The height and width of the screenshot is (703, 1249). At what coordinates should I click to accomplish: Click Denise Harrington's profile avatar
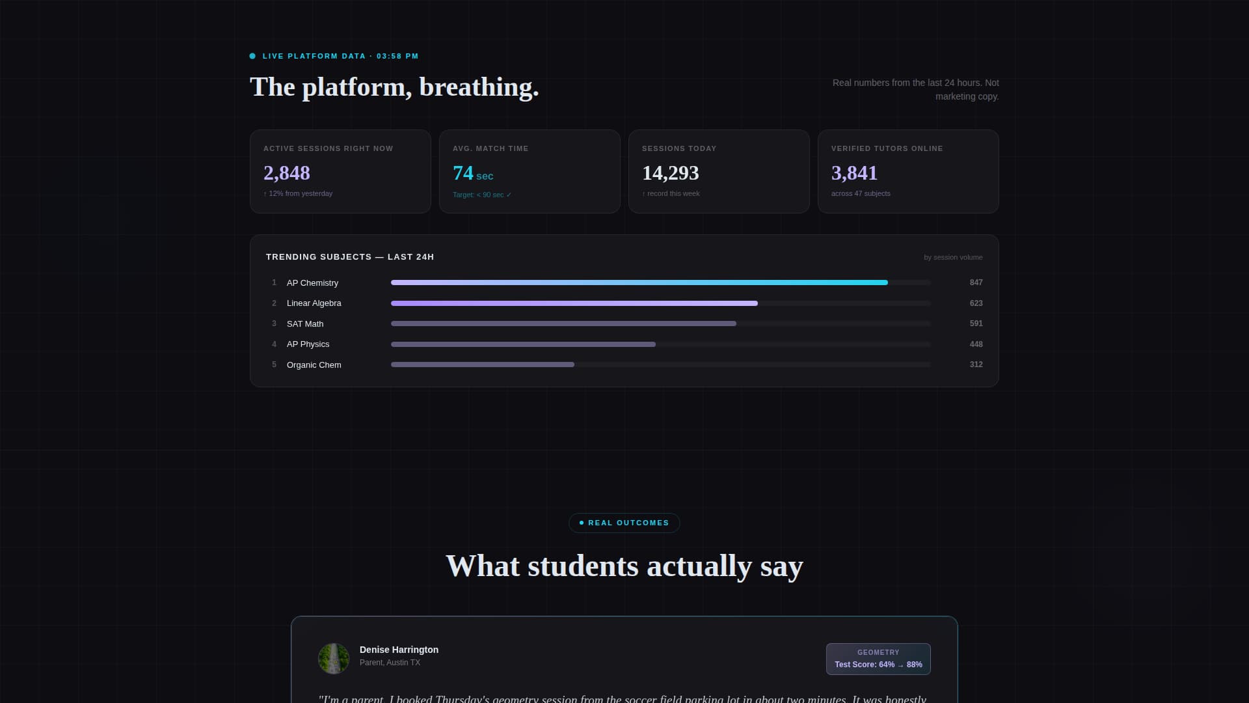333,658
